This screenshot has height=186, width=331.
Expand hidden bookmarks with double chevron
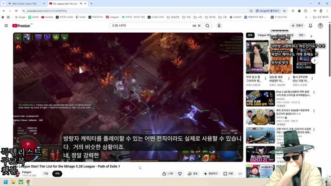tap(306, 17)
